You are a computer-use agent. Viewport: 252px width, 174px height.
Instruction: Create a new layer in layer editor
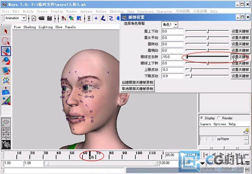point(246,131)
